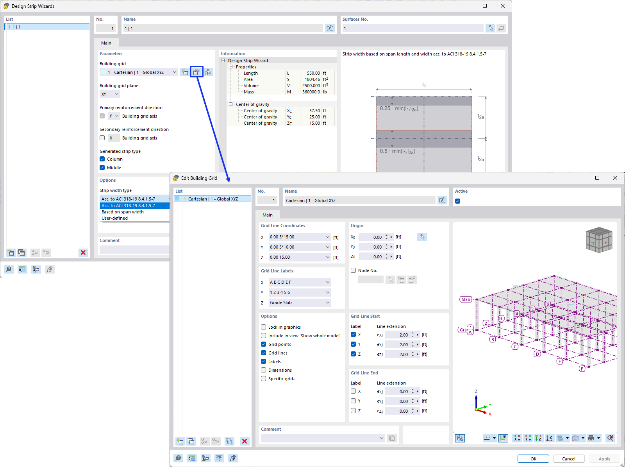Increase X line extension with stepper arrow
The height and width of the screenshot is (469, 625).
coord(413,333)
